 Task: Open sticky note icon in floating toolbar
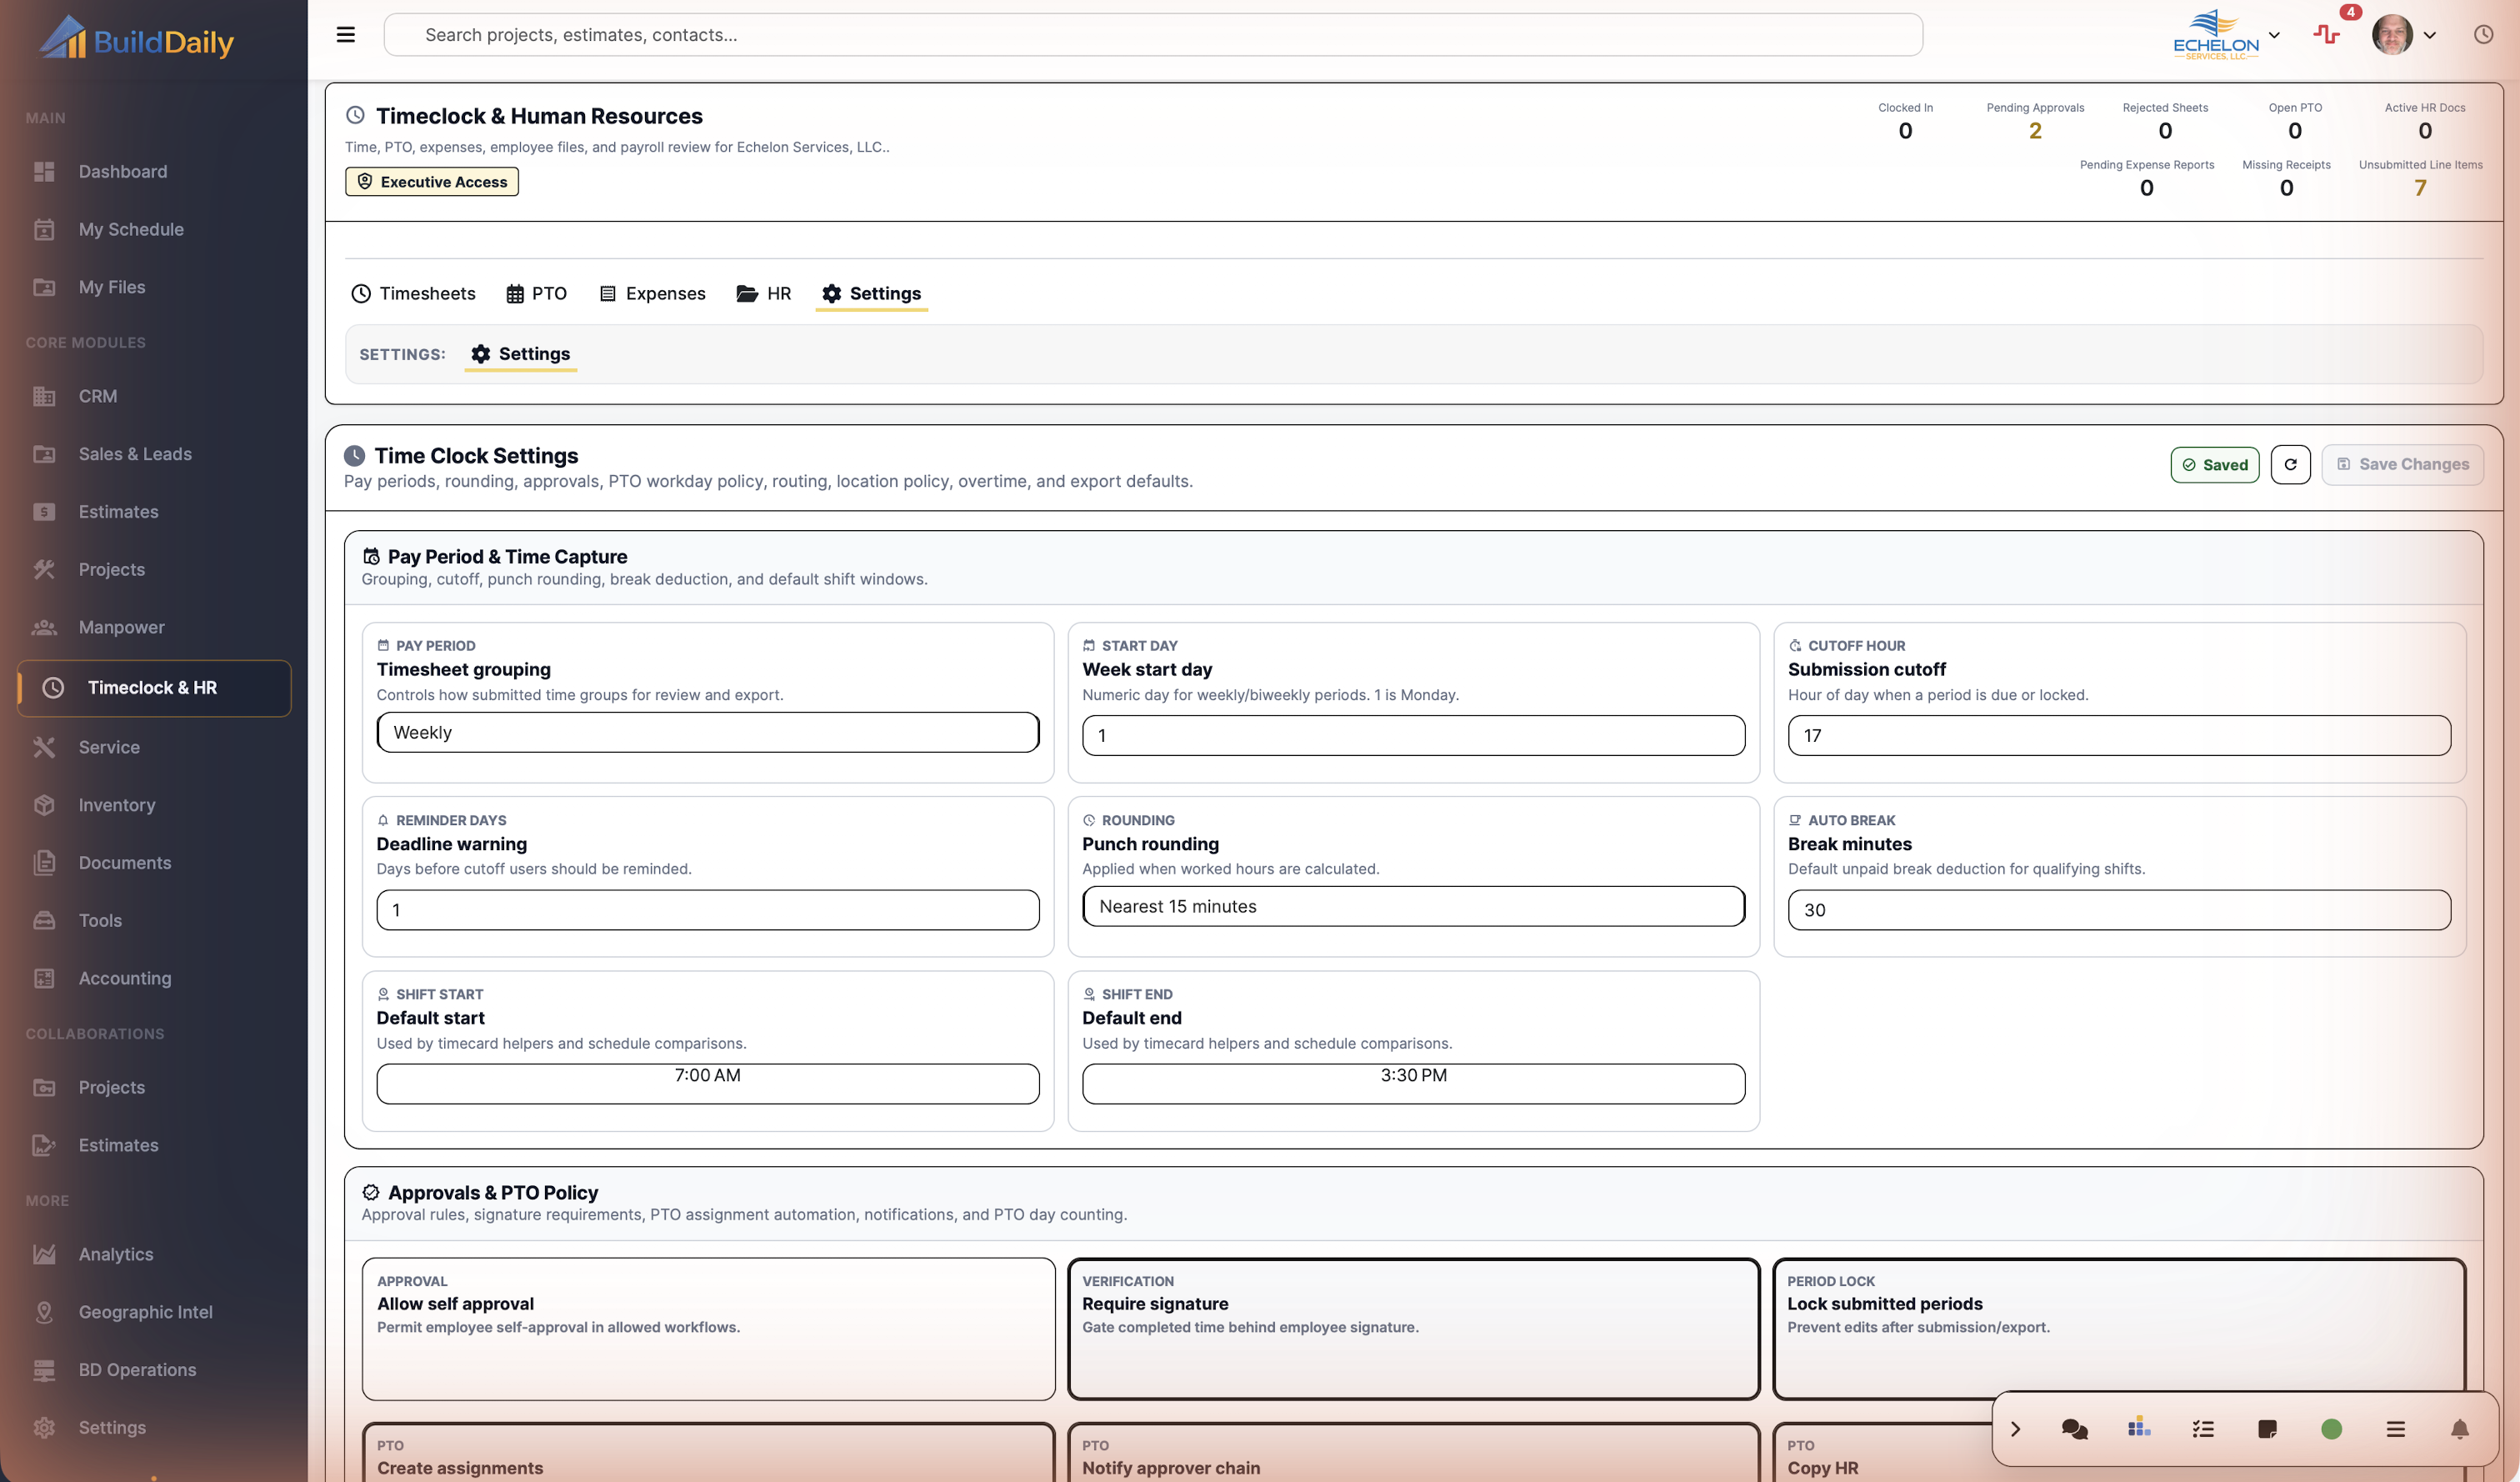[2268, 1430]
